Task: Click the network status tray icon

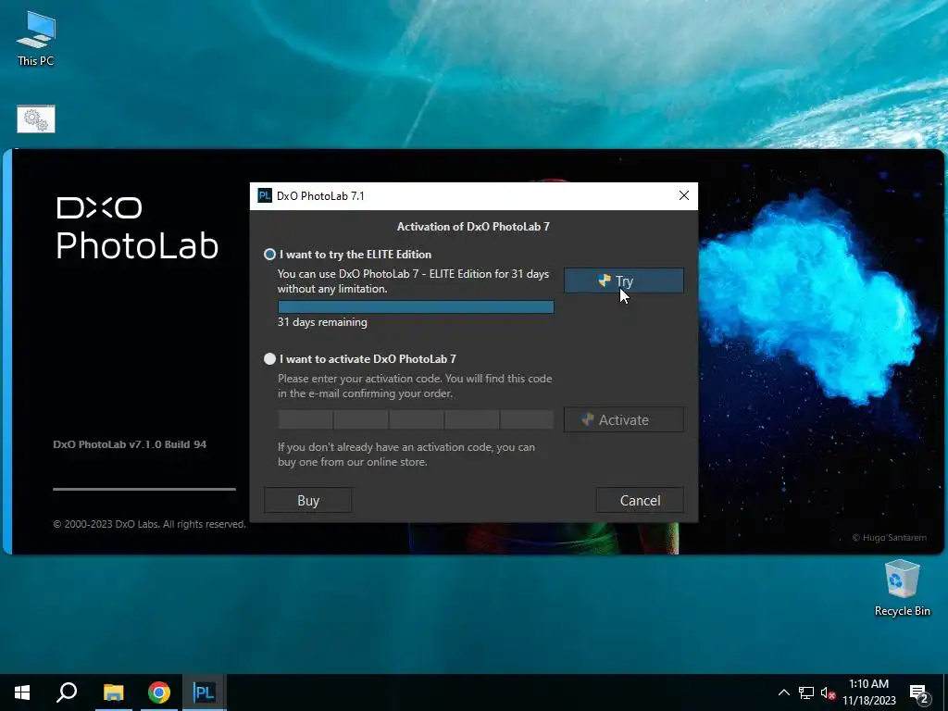Action: tap(806, 692)
